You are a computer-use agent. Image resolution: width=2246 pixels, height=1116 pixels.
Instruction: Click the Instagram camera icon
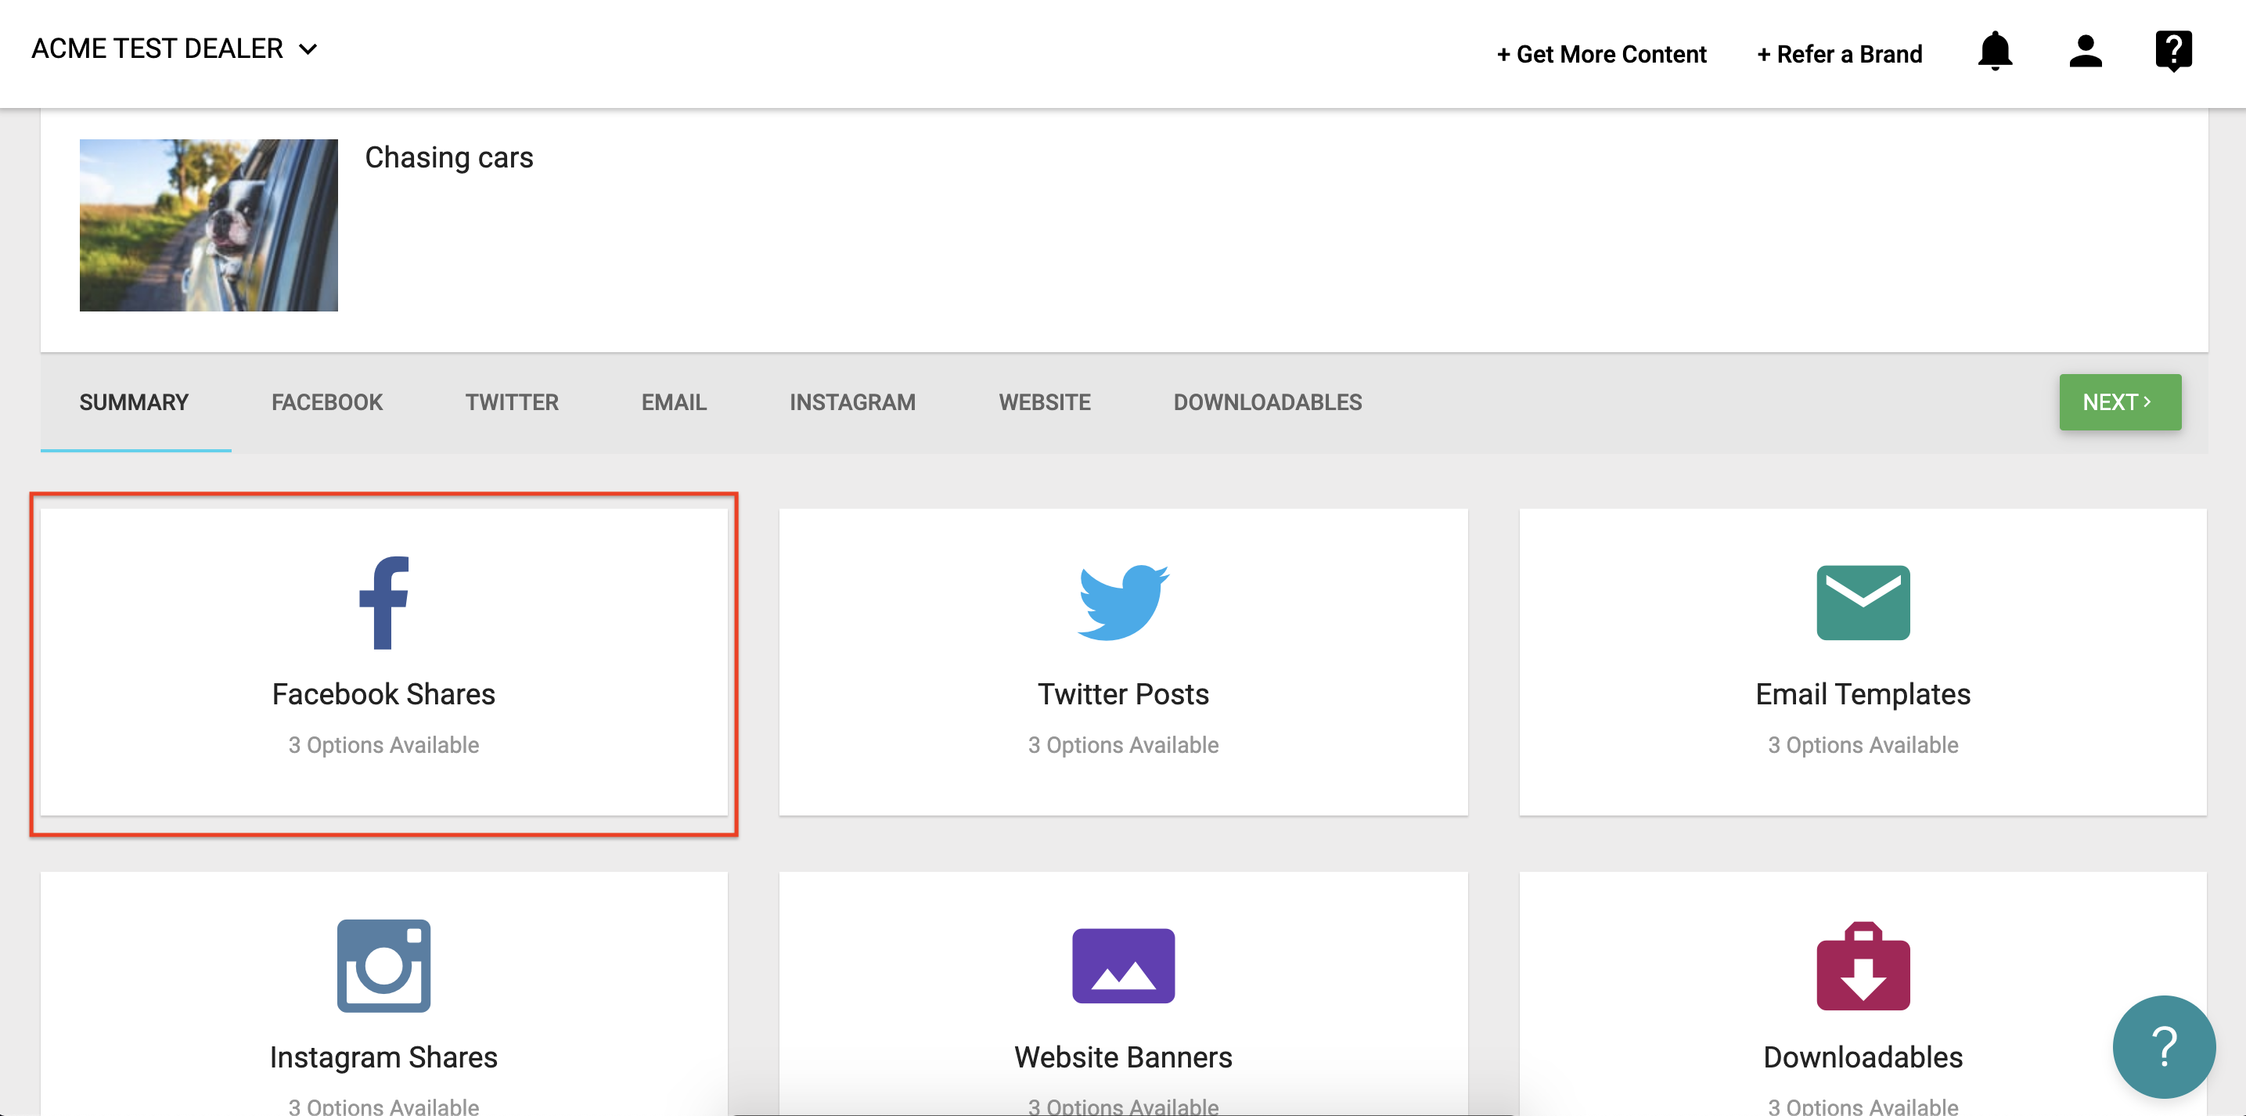tap(383, 965)
